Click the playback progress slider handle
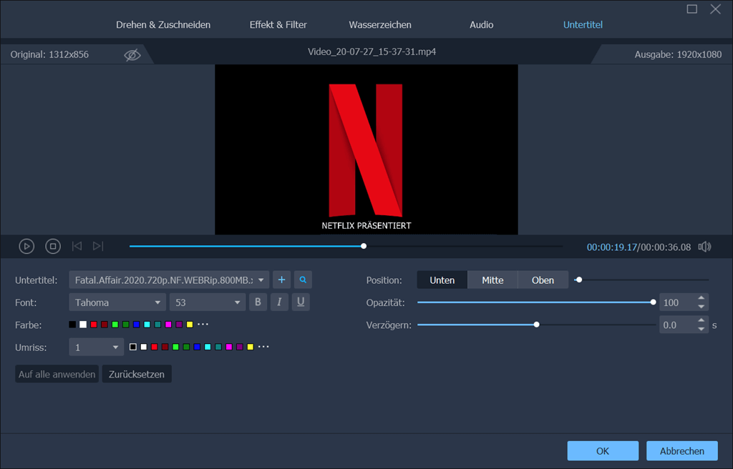 pos(364,246)
